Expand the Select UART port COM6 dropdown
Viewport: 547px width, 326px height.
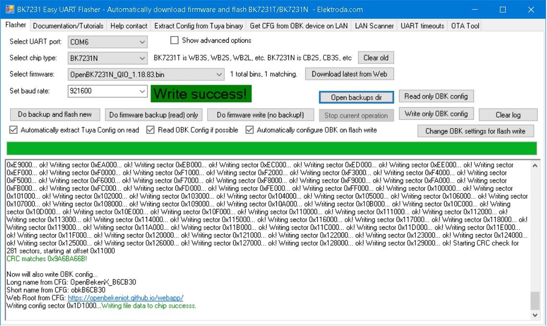[108, 42]
